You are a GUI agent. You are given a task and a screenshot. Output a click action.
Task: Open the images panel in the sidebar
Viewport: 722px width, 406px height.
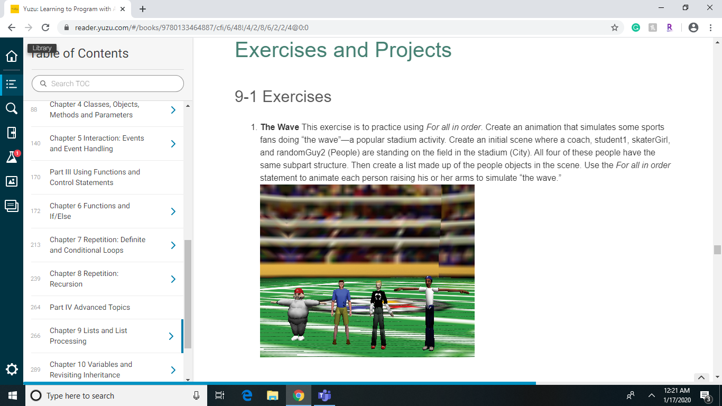point(11,181)
